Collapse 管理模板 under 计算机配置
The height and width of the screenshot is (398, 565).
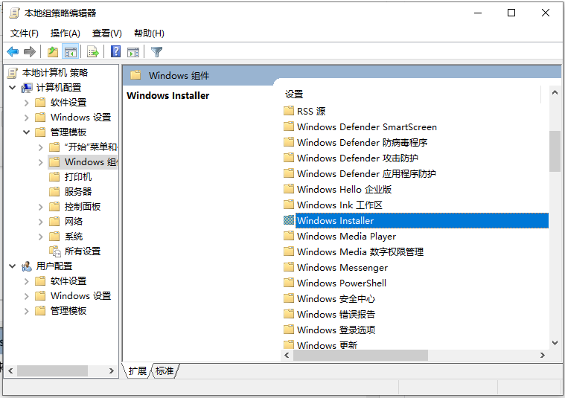(x=26, y=132)
